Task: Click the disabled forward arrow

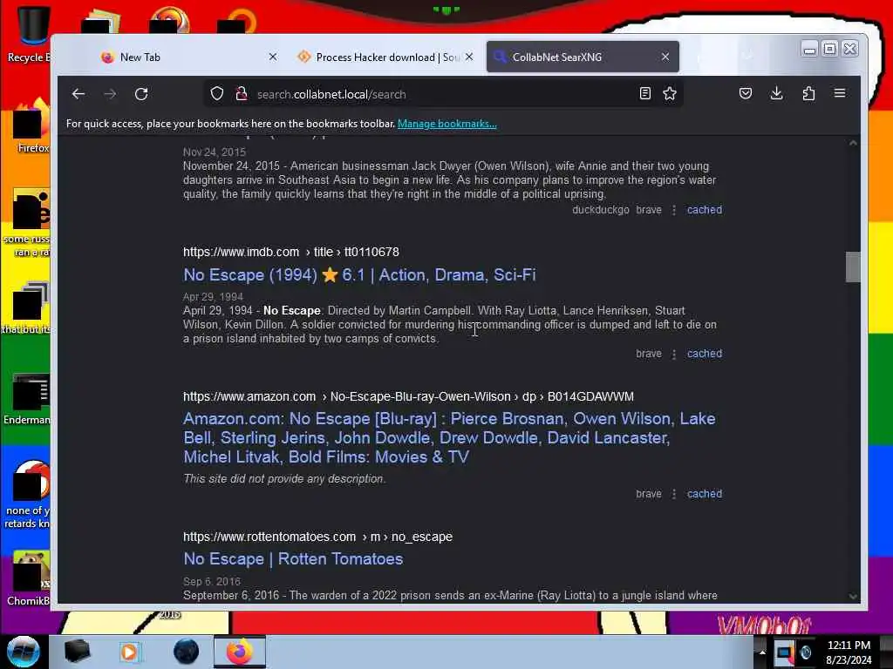Action: coord(110,94)
